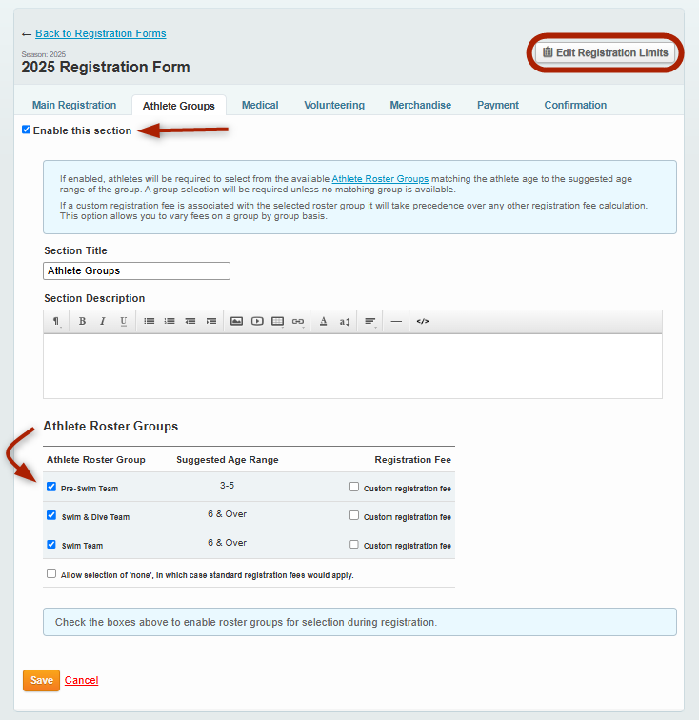Image resolution: width=699 pixels, height=720 pixels.
Task: Click the '2025 Registration Form' heading
Action: tap(106, 67)
